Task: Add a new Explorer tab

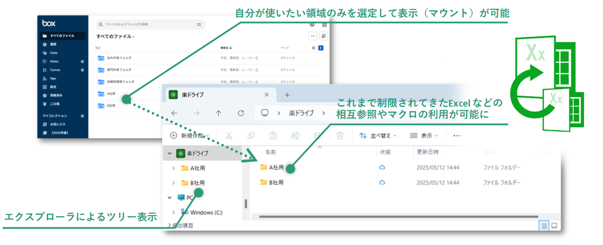Action: 287,95
